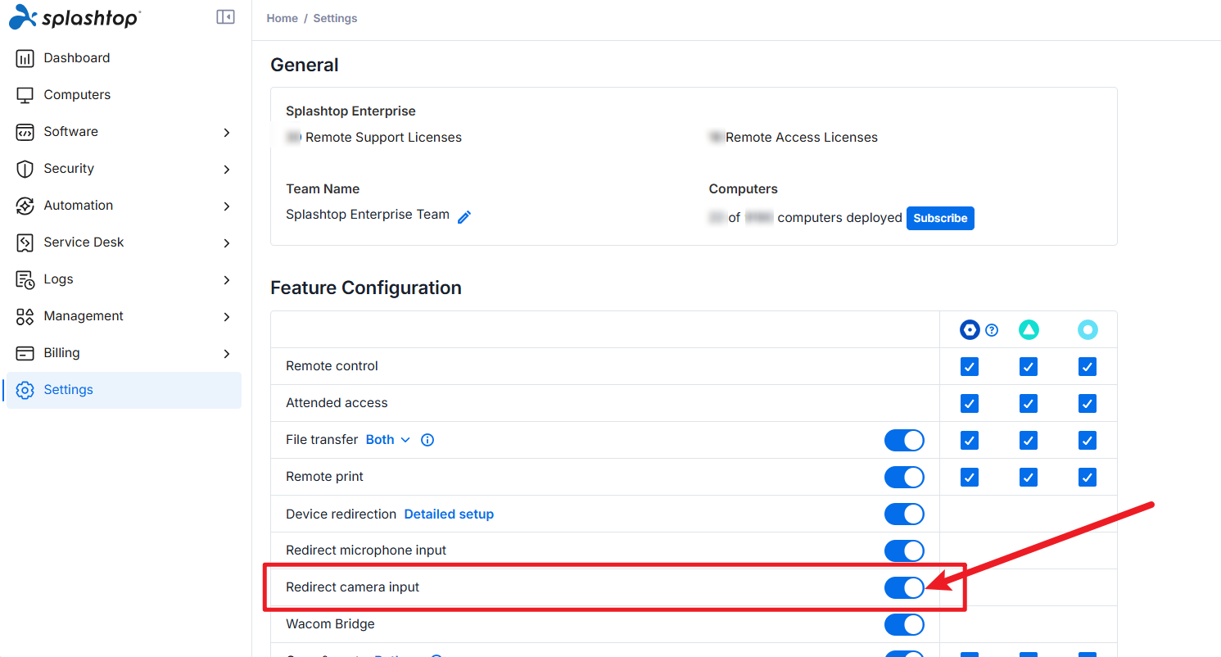Toggle Wacom Bridge switch
The width and height of the screenshot is (1221, 657).
pos(904,624)
